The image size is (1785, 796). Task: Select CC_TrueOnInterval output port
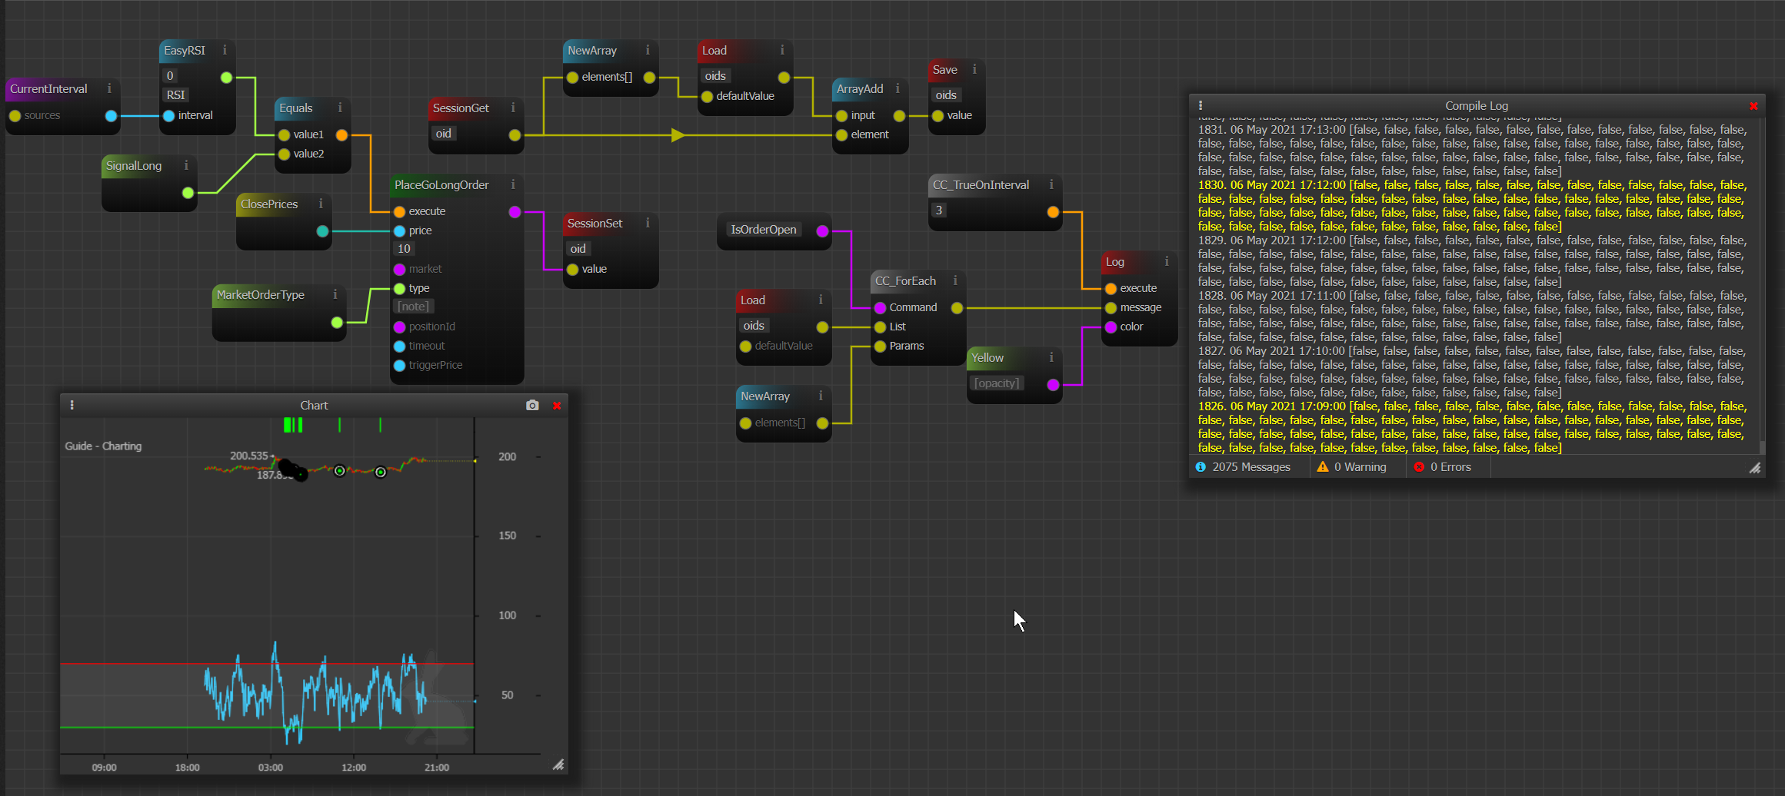(x=1053, y=212)
